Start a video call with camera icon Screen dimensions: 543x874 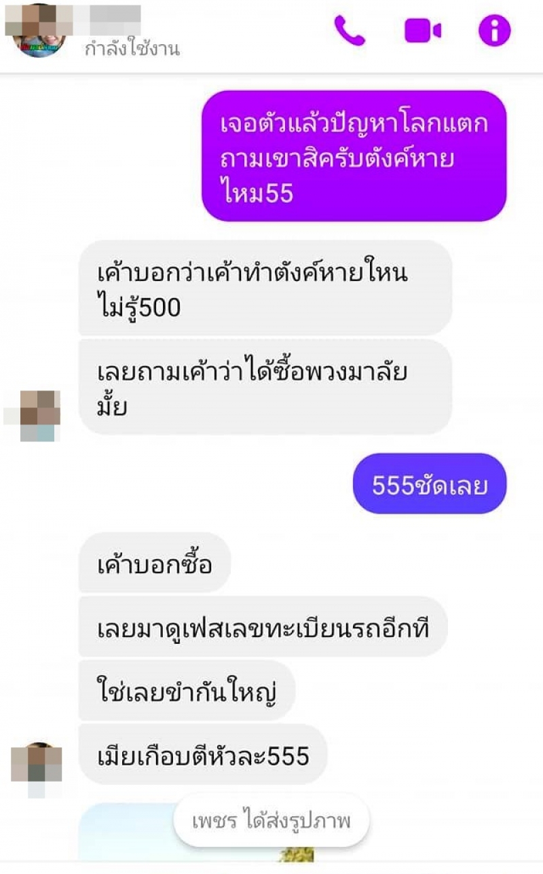(x=423, y=31)
